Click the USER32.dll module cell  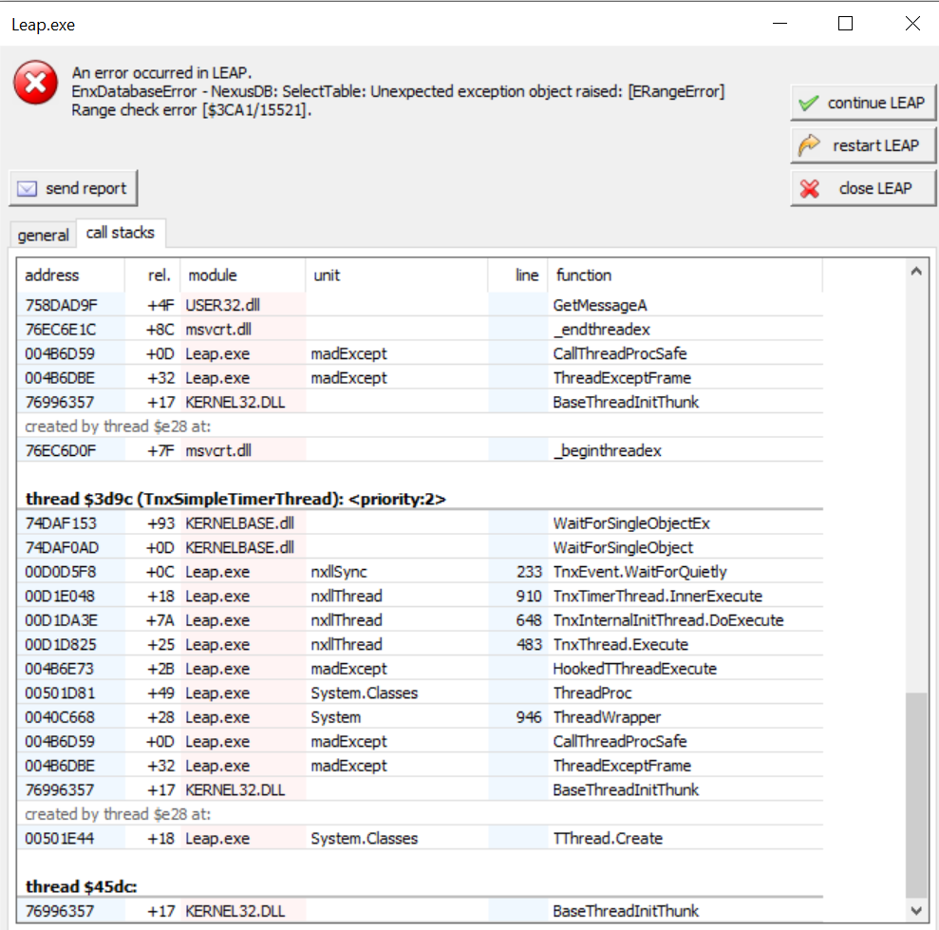point(242,305)
